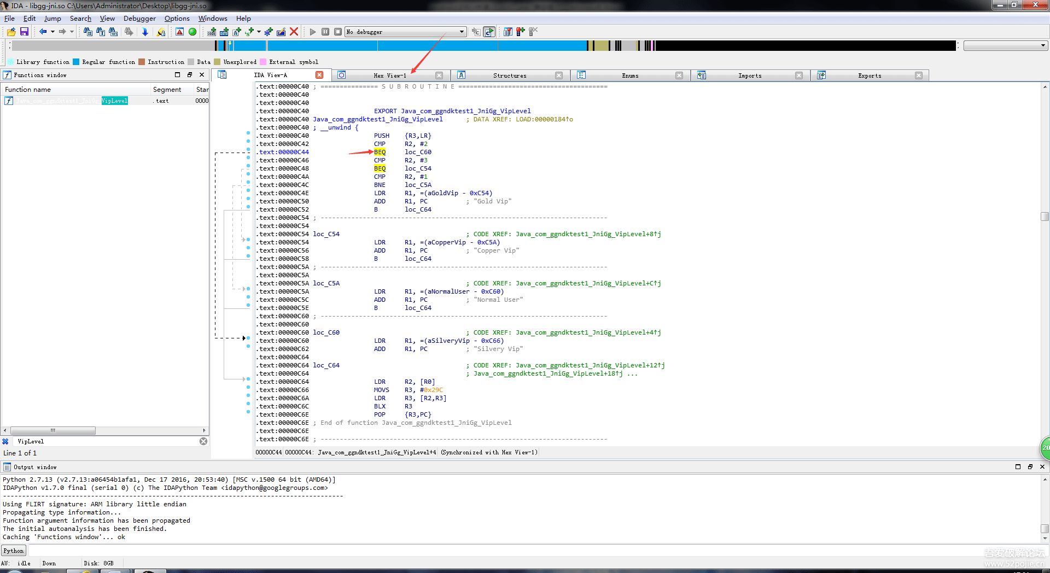
Task: Click the search immediate value binoculars icon
Action: click(87, 32)
